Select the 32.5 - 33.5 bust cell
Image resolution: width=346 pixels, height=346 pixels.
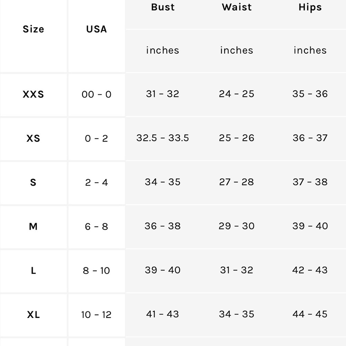pos(163,138)
